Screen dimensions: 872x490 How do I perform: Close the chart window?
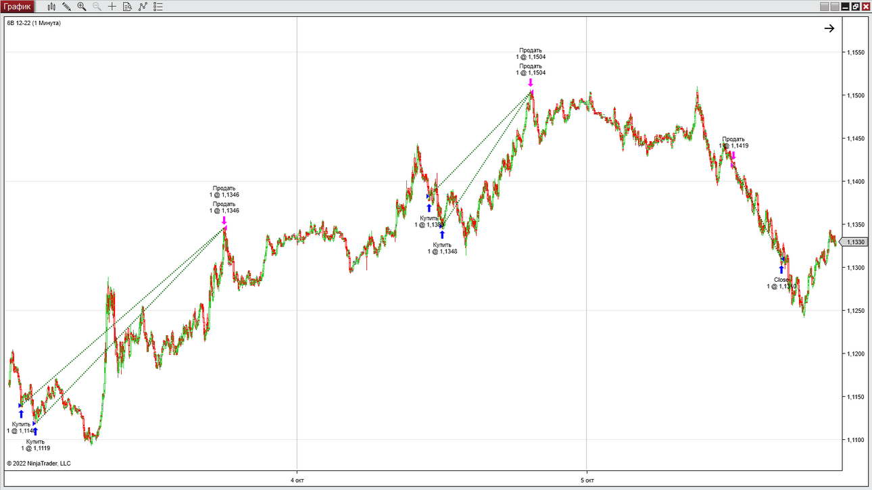pos(865,7)
